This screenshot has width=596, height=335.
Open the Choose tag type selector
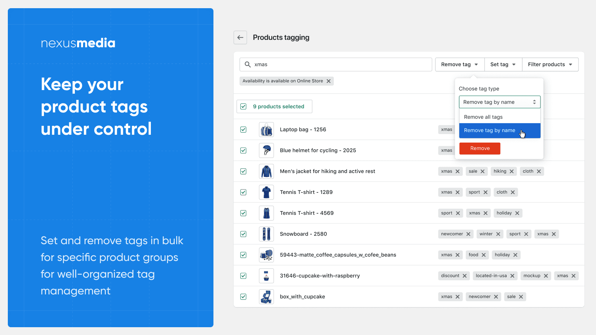500,102
